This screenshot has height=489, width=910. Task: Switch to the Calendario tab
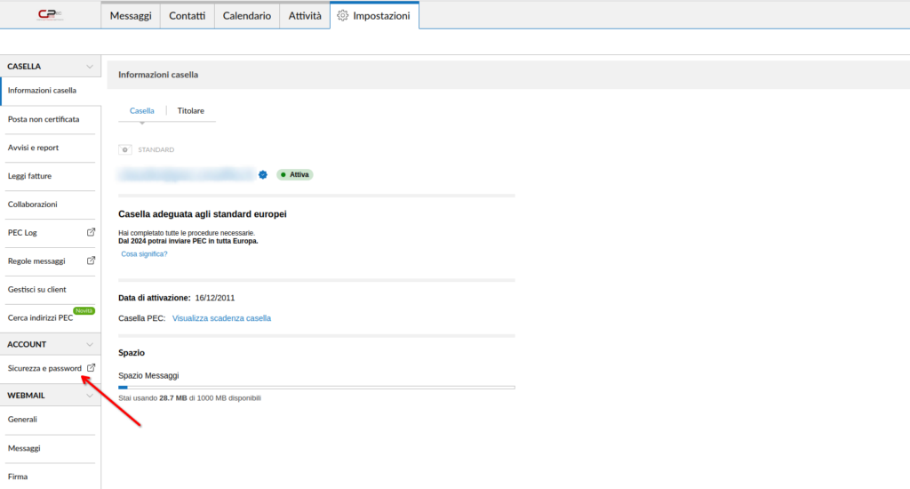247,16
